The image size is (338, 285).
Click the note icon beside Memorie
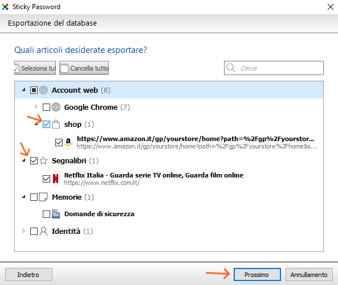point(43,197)
